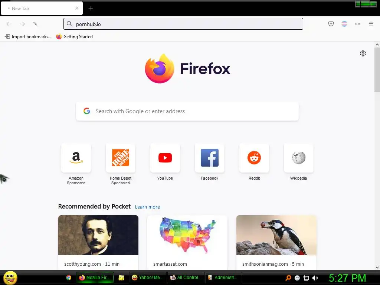
Task: Open the Firefox application menu
Action: pos(371,24)
